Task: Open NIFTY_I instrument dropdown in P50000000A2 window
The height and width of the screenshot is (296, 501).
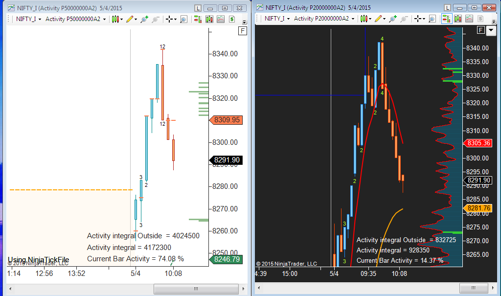Action: point(28,19)
